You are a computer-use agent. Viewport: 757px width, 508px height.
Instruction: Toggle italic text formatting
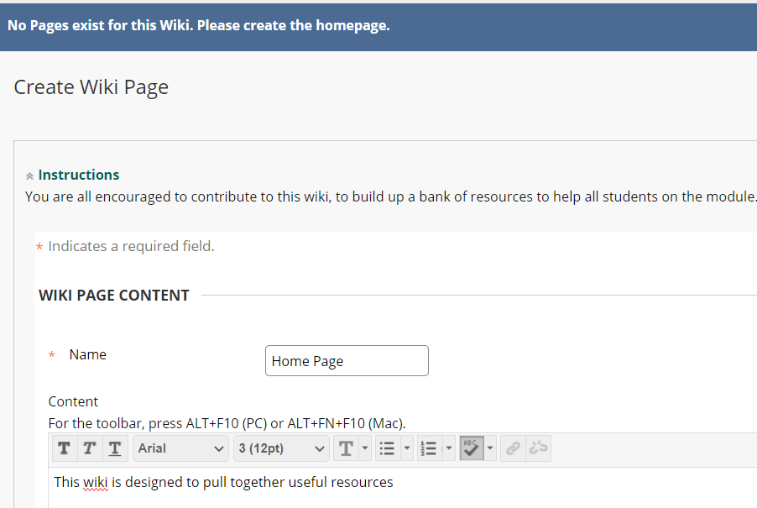click(x=89, y=448)
